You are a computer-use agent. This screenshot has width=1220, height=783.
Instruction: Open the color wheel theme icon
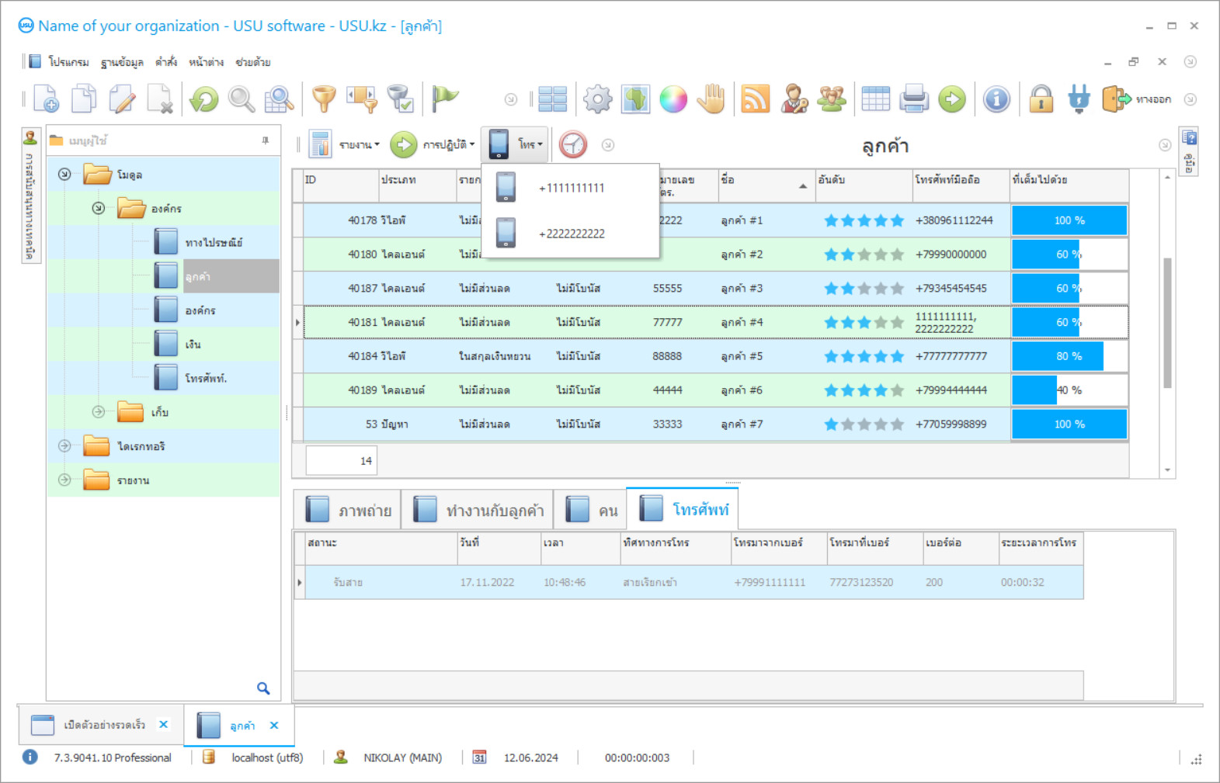point(673,99)
